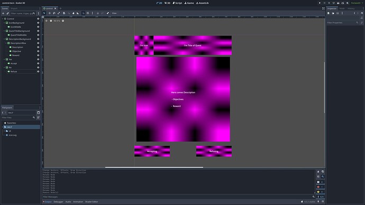Image resolution: width=365 pixels, height=205 pixels.
Task: Toggle distraction-free mode expand icon
Action: click(x=323, y=8)
